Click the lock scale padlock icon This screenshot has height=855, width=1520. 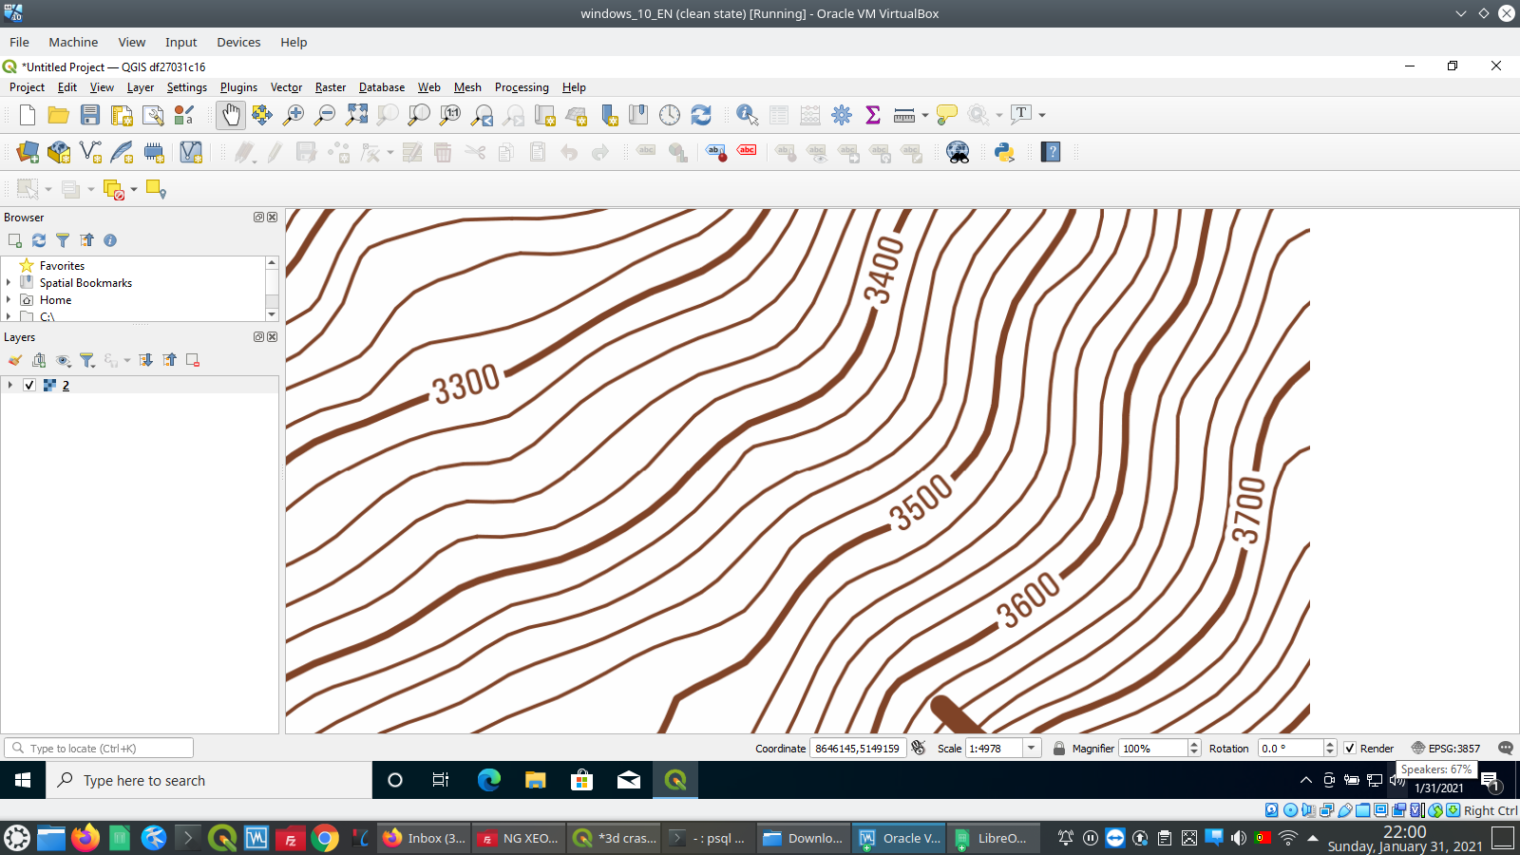pyautogui.click(x=1058, y=748)
